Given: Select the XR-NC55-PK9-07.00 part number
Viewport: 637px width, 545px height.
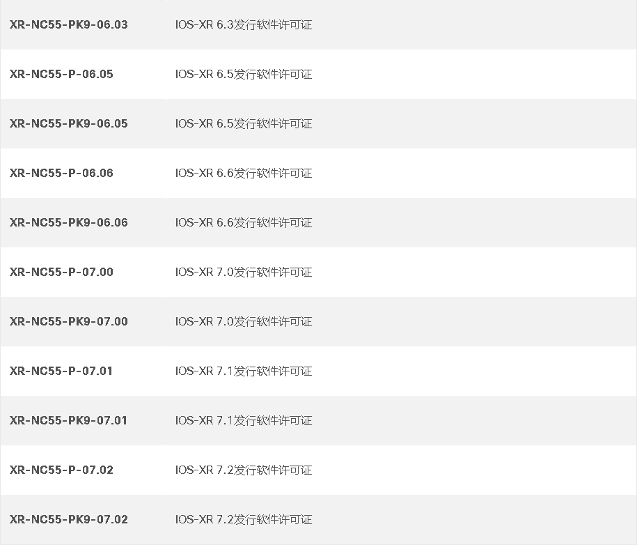Looking at the screenshot, I should coord(69,322).
